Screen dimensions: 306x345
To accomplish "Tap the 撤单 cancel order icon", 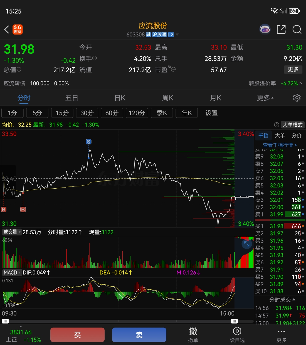I will pyautogui.click(x=193, y=335).
